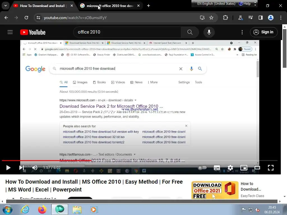Image resolution: width=287 pixels, height=215 pixels.
Task: Toggle the browser side panel
Action: [260, 18]
